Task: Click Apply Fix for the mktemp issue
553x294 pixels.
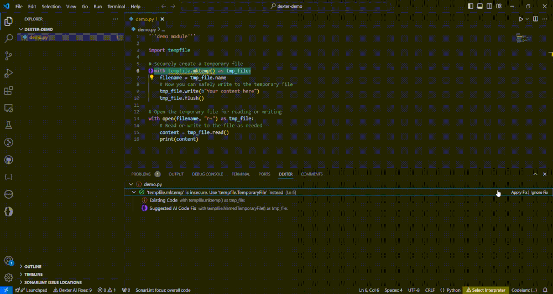Action: click(x=519, y=192)
